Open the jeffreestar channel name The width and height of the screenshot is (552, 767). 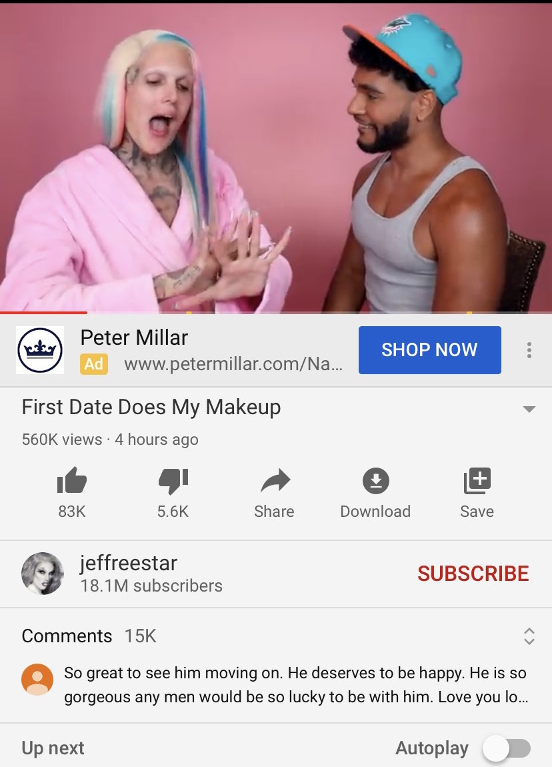[x=129, y=563]
